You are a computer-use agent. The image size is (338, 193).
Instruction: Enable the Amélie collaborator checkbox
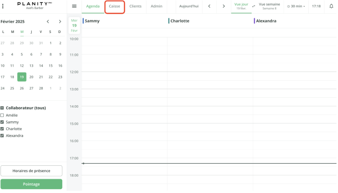click(2, 115)
